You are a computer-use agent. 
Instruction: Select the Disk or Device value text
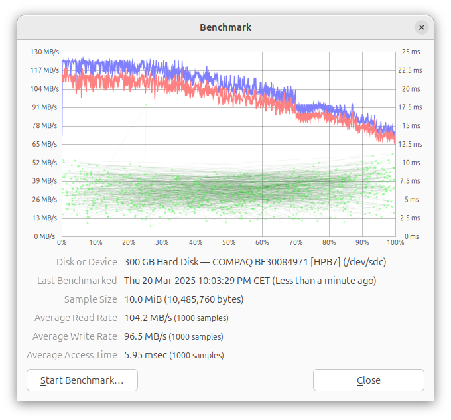(255, 262)
